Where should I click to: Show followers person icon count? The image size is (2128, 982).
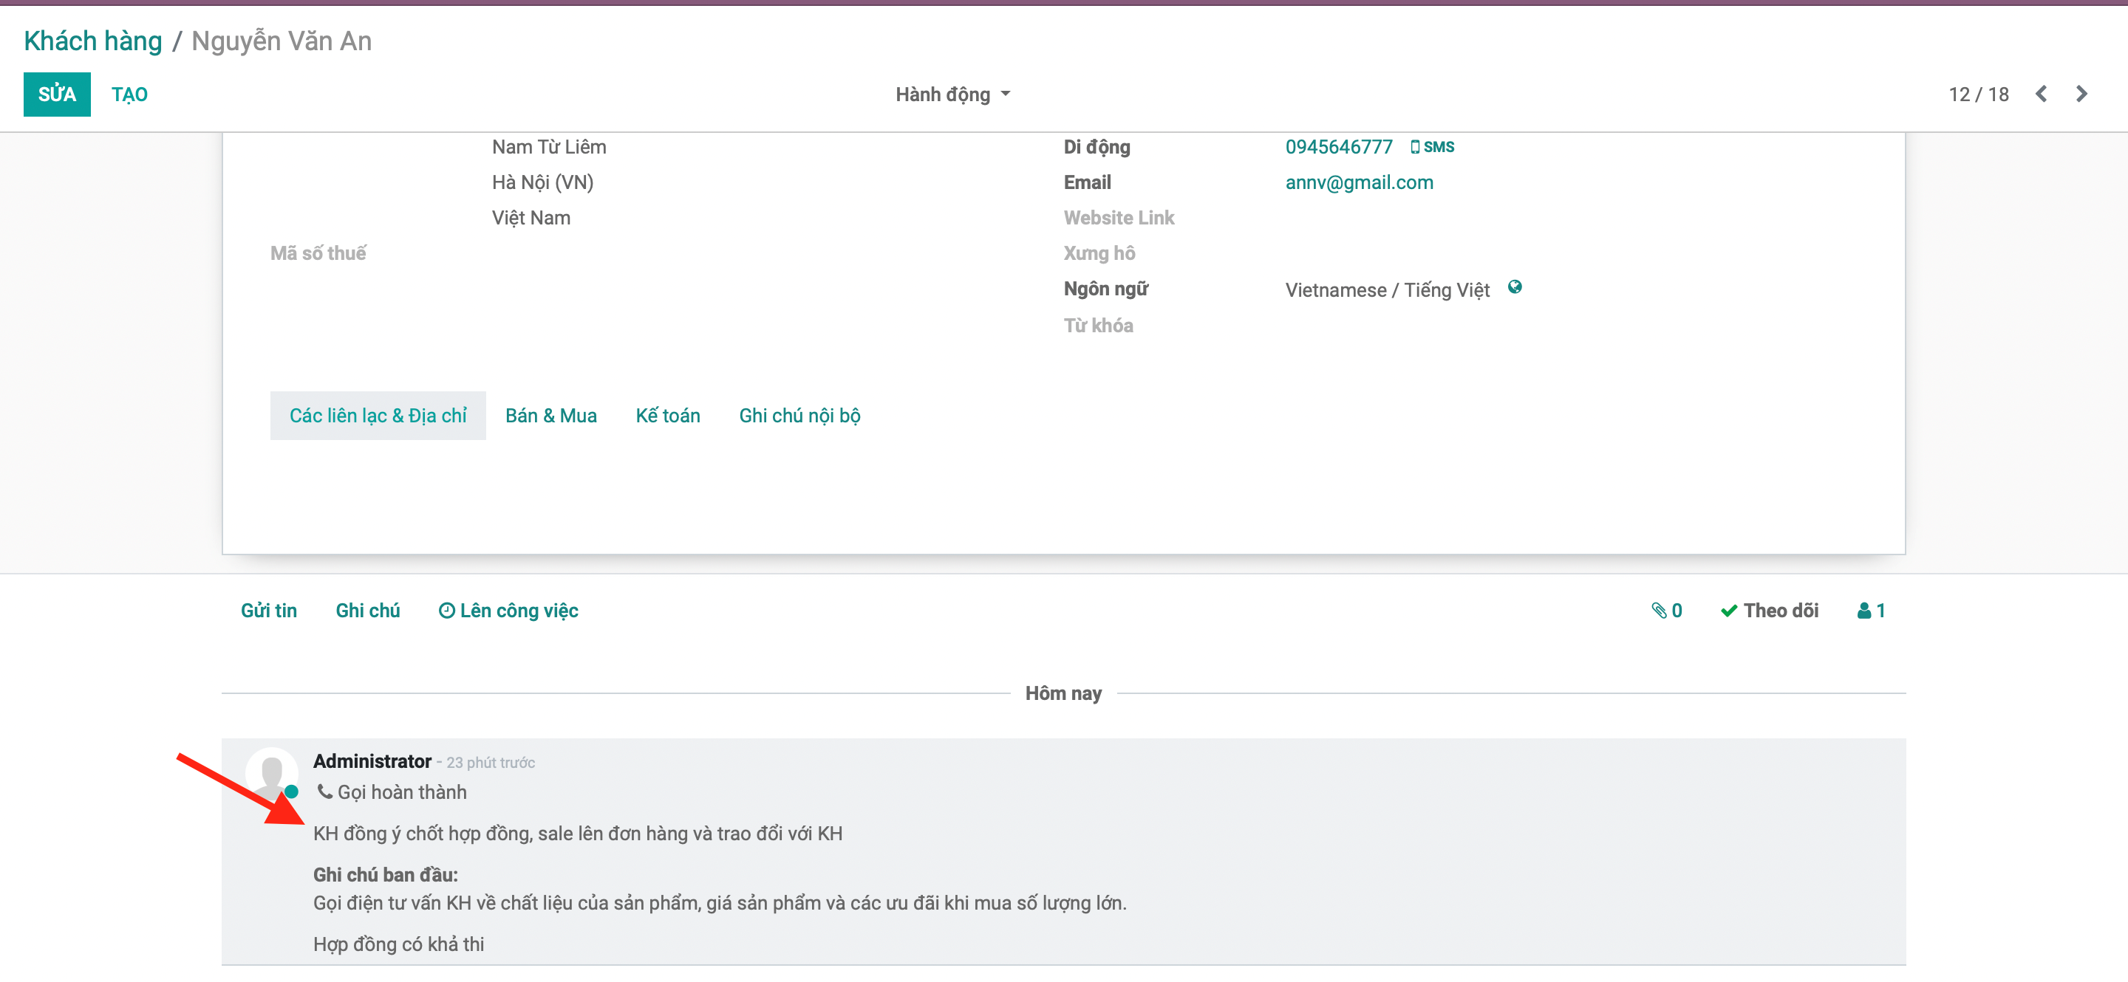(1871, 611)
